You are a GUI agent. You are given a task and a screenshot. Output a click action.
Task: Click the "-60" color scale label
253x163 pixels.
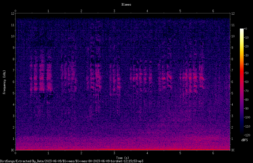(x=246, y=82)
